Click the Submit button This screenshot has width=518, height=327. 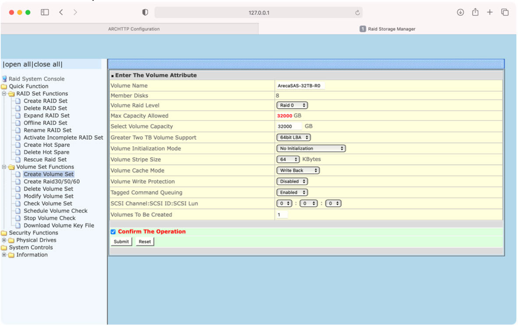click(x=121, y=241)
